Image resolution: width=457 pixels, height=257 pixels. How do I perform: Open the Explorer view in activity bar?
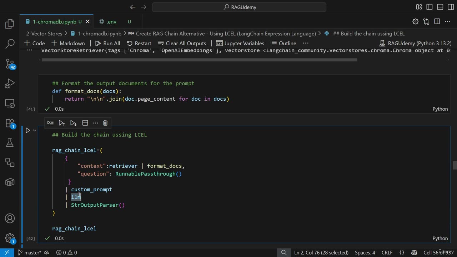pyautogui.click(x=10, y=24)
